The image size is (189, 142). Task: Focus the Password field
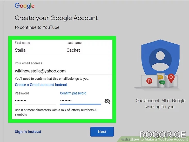(x=35, y=100)
